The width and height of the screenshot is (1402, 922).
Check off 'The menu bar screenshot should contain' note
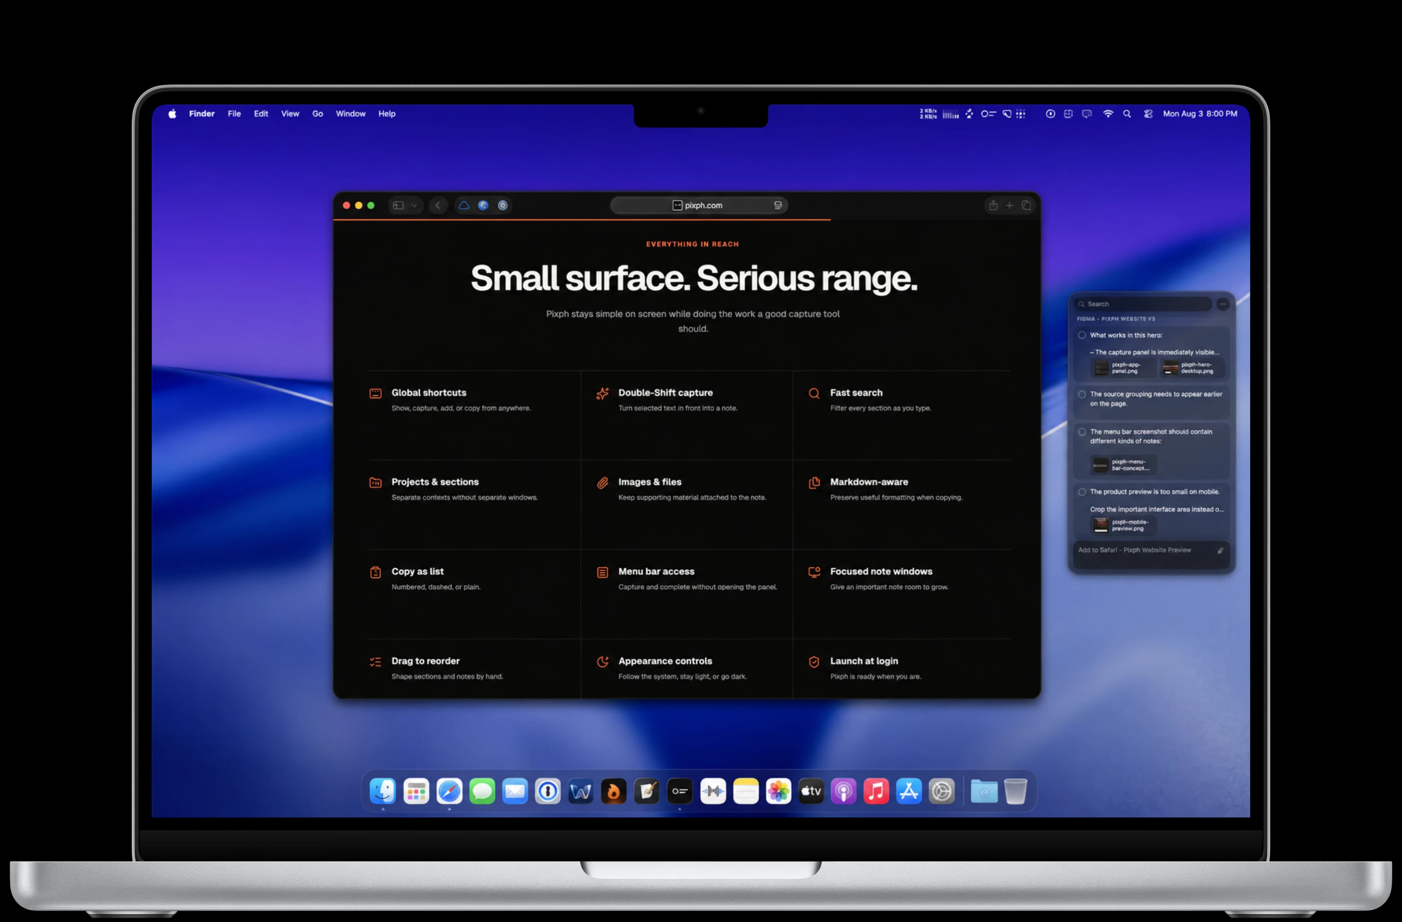[x=1082, y=432]
